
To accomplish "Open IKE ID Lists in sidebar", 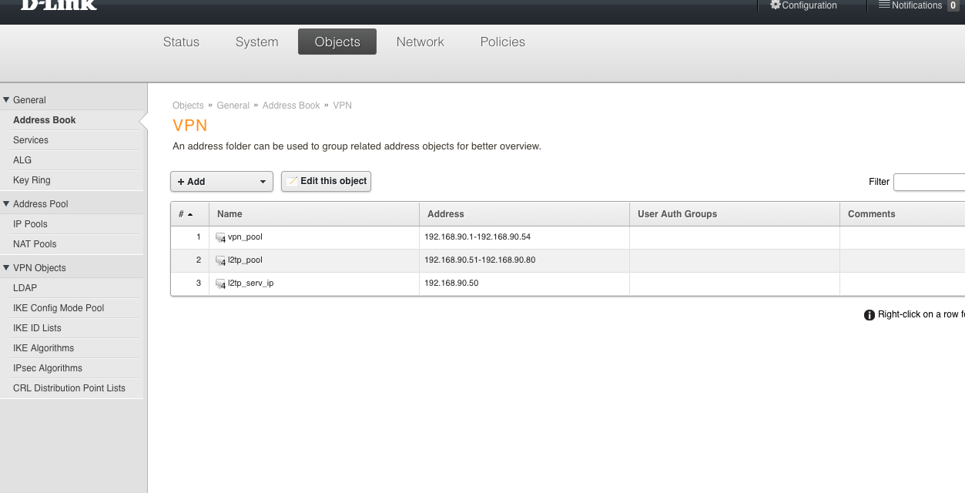I will point(37,328).
